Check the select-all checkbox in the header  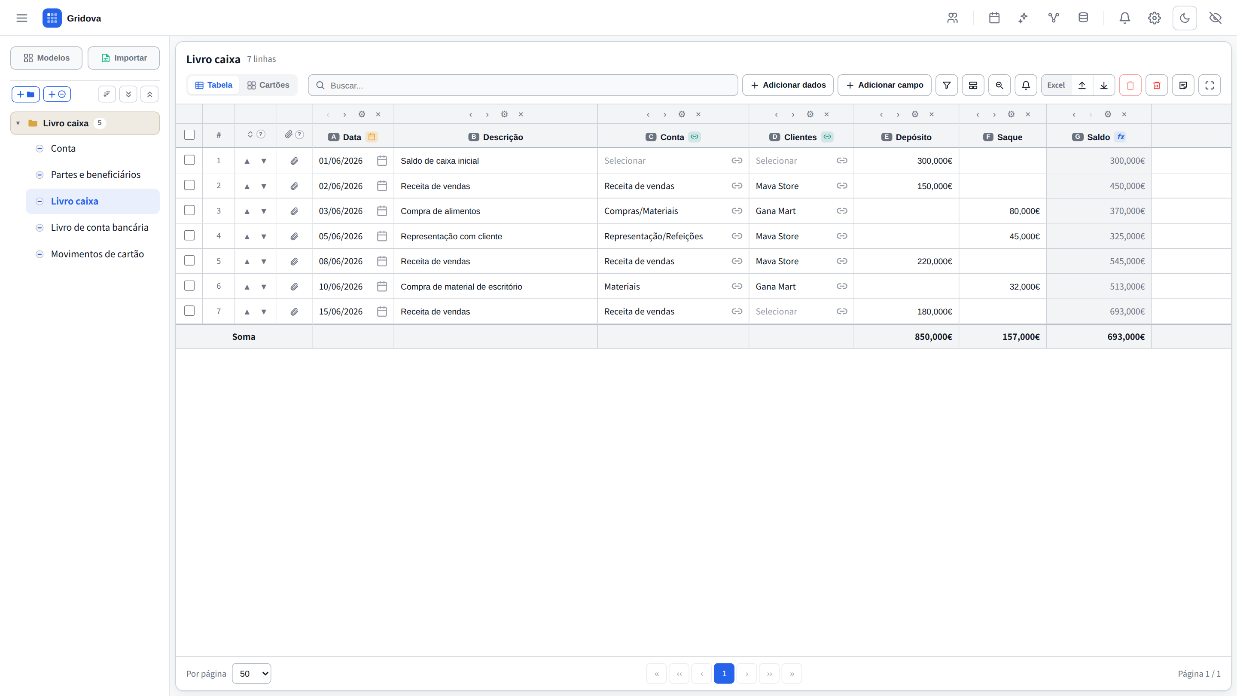[189, 135]
